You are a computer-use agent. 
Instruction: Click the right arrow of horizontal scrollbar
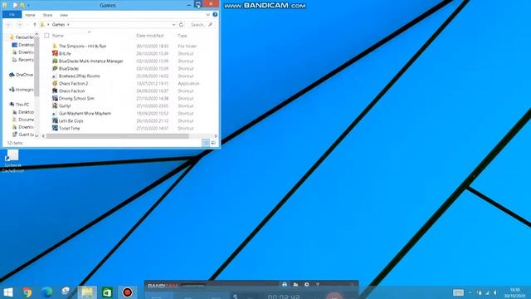tap(216, 136)
